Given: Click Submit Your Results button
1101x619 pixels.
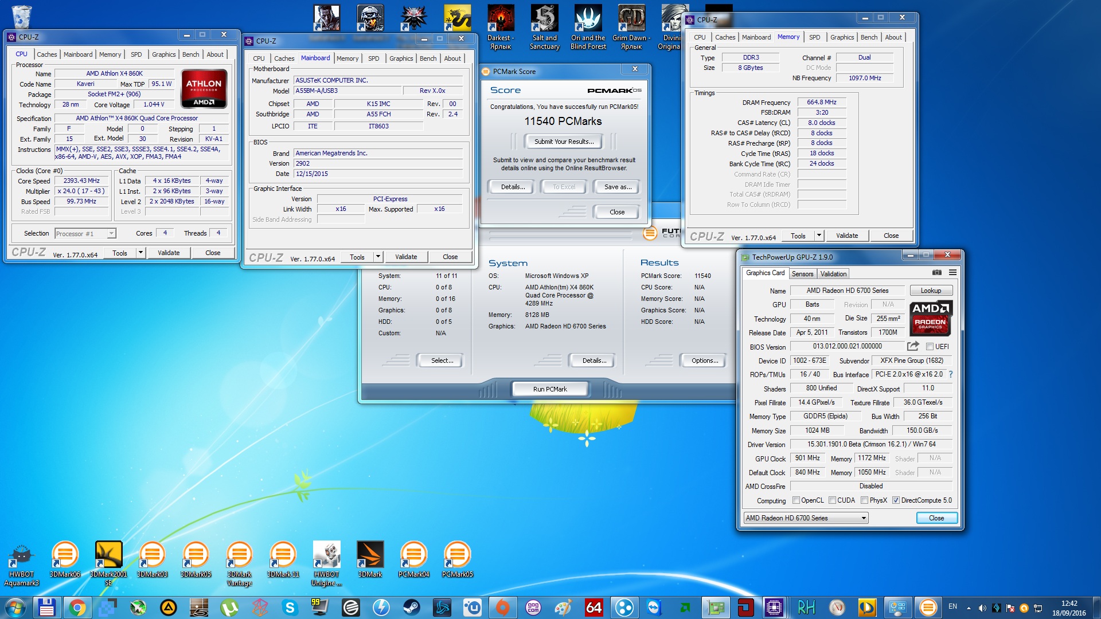Looking at the screenshot, I should pos(564,142).
